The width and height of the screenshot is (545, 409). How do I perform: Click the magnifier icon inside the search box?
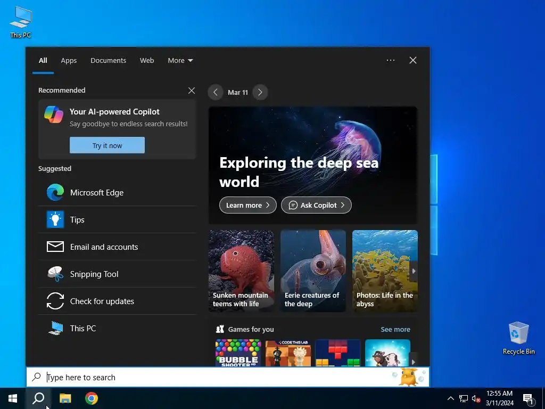click(37, 377)
